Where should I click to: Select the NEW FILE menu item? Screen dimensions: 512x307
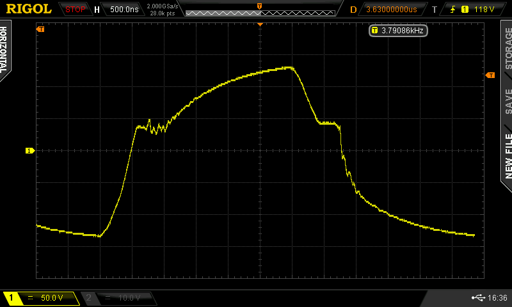click(x=507, y=155)
